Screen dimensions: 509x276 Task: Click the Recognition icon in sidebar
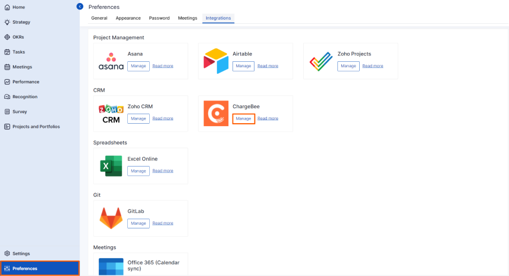7,97
